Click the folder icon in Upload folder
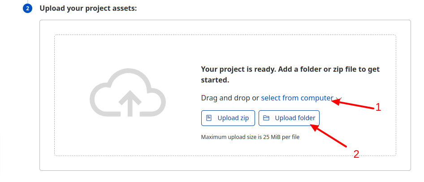The height and width of the screenshot is (182, 424). tap(266, 118)
